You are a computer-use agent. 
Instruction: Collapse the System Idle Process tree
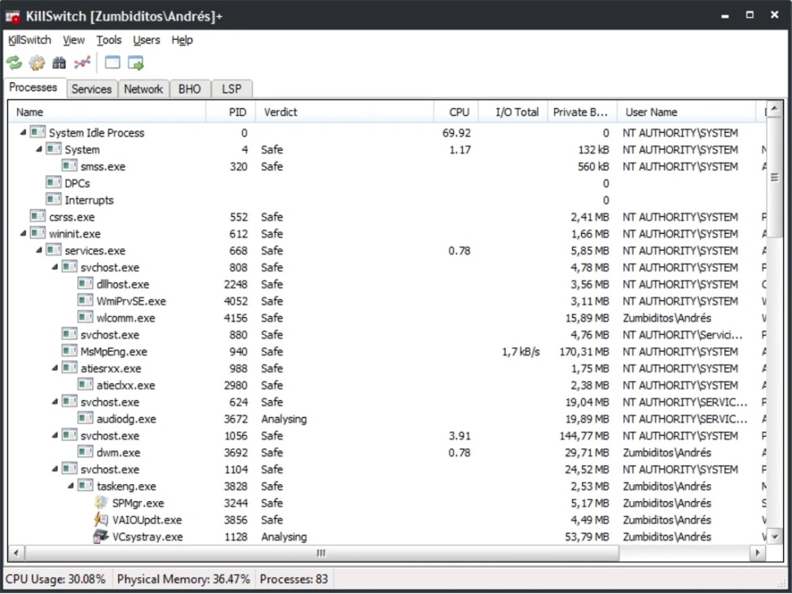[23, 133]
